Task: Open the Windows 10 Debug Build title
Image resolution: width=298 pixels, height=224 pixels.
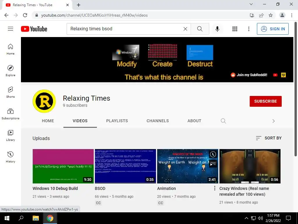Action: click(x=55, y=188)
